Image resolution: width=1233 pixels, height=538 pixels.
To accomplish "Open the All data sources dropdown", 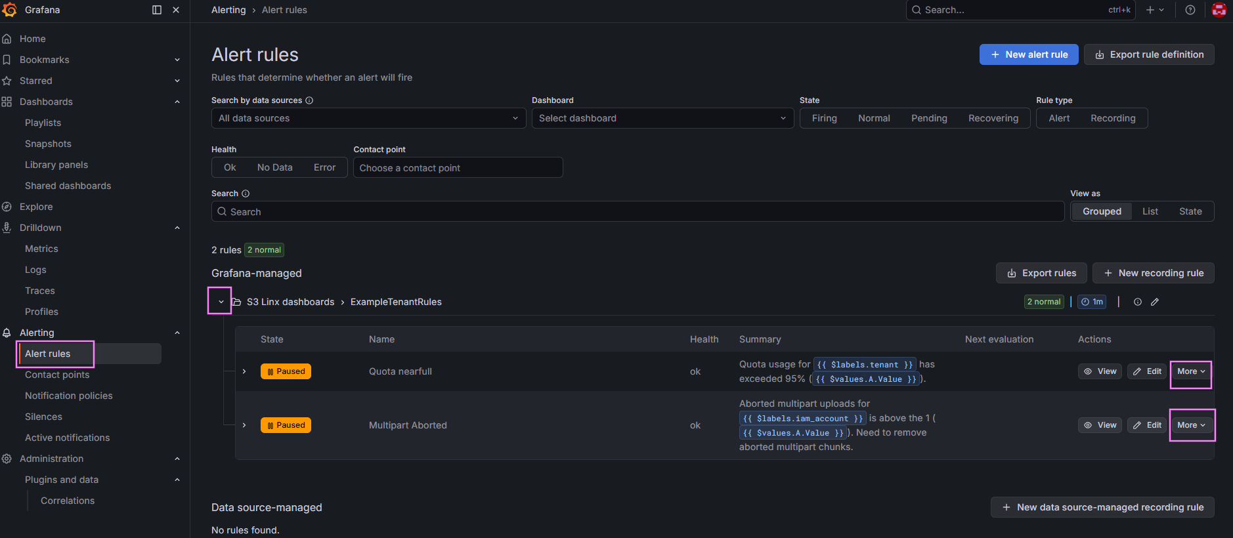I will pyautogui.click(x=368, y=118).
